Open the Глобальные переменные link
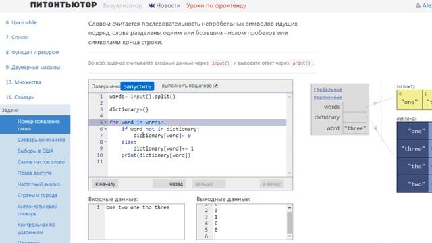This screenshot has width=432, height=243. coord(328,93)
